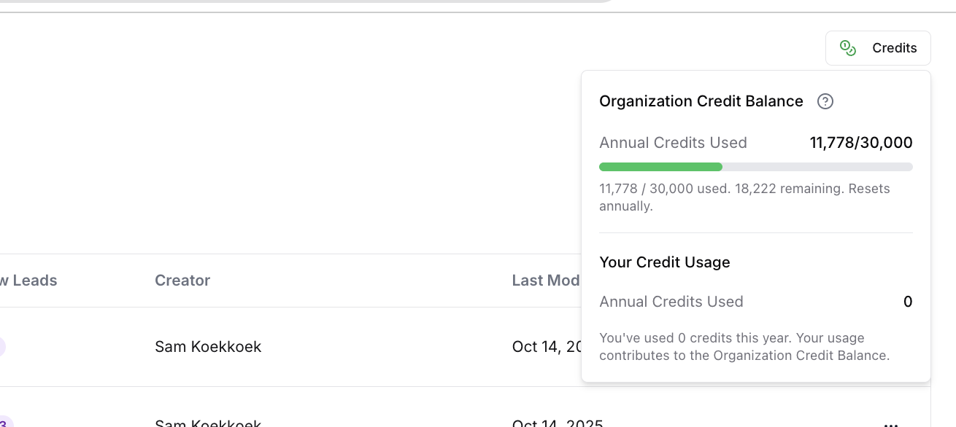Click the Organization Credit Balance title
The height and width of the screenshot is (427, 956).
point(701,101)
